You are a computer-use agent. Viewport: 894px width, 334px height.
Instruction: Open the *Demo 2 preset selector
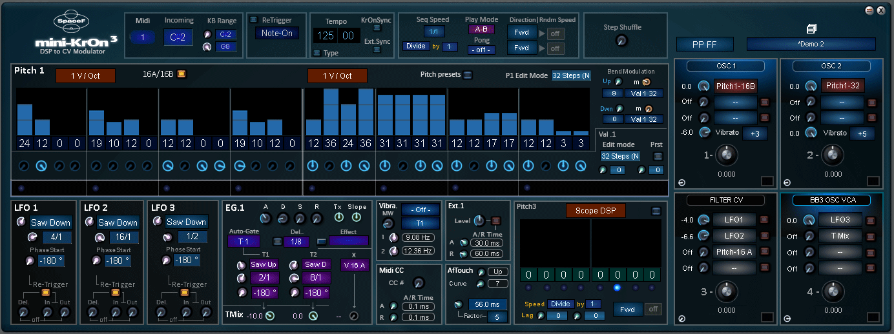pos(811,44)
